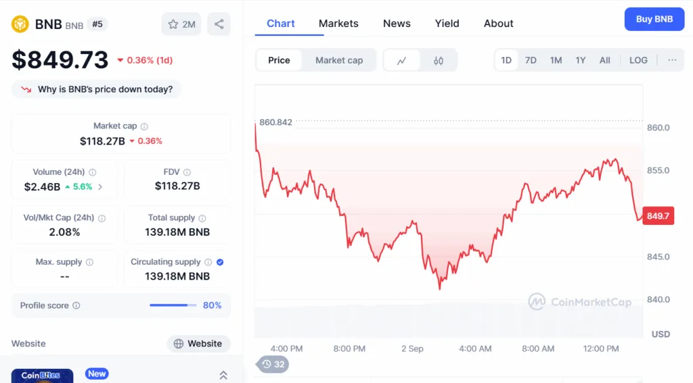Click the share icon beside the watchlist star

coord(219,24)
